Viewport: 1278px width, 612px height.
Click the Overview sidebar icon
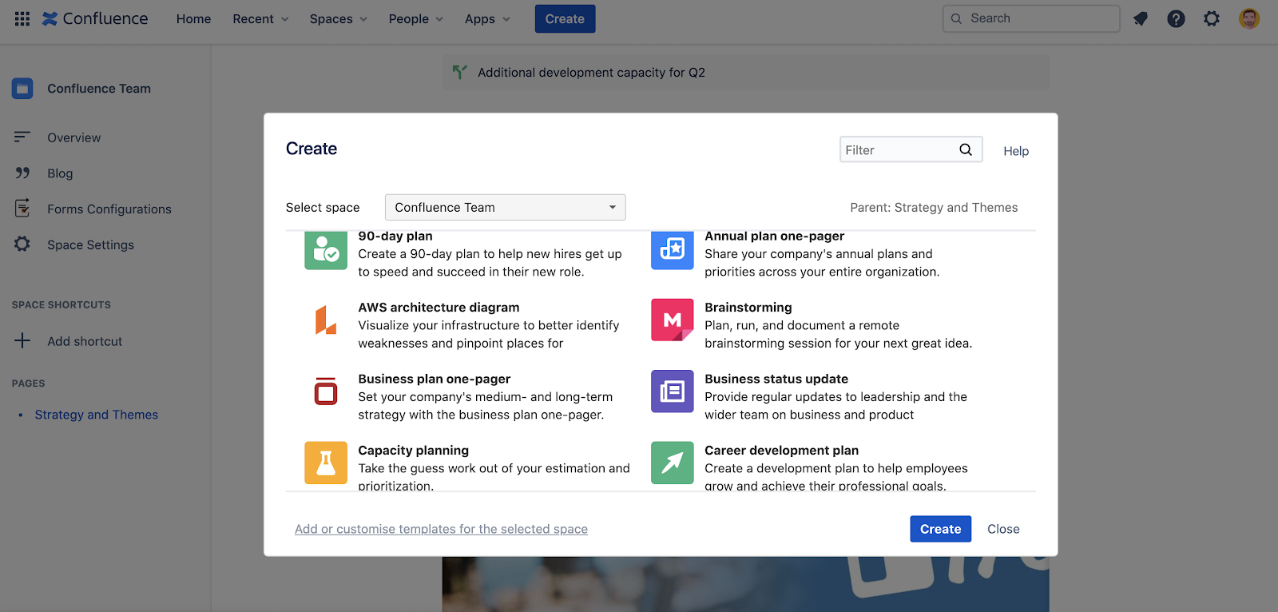(22, 137)
